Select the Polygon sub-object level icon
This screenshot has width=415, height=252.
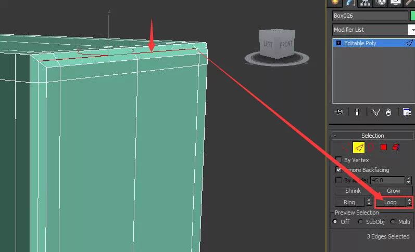coord(384,147)
